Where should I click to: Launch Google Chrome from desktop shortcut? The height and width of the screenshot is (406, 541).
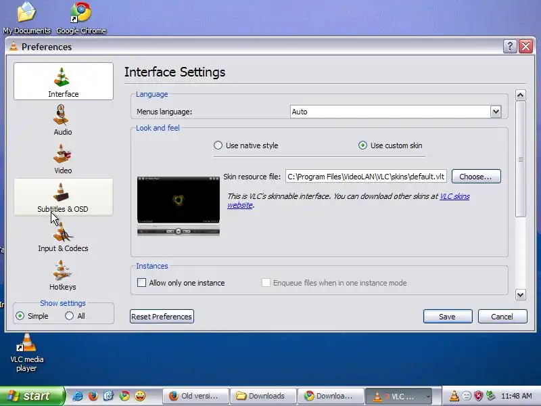click(x=81, y=18)
